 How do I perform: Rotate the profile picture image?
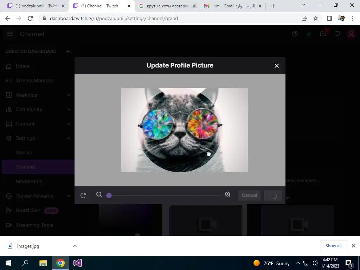[x=83, y=195]
